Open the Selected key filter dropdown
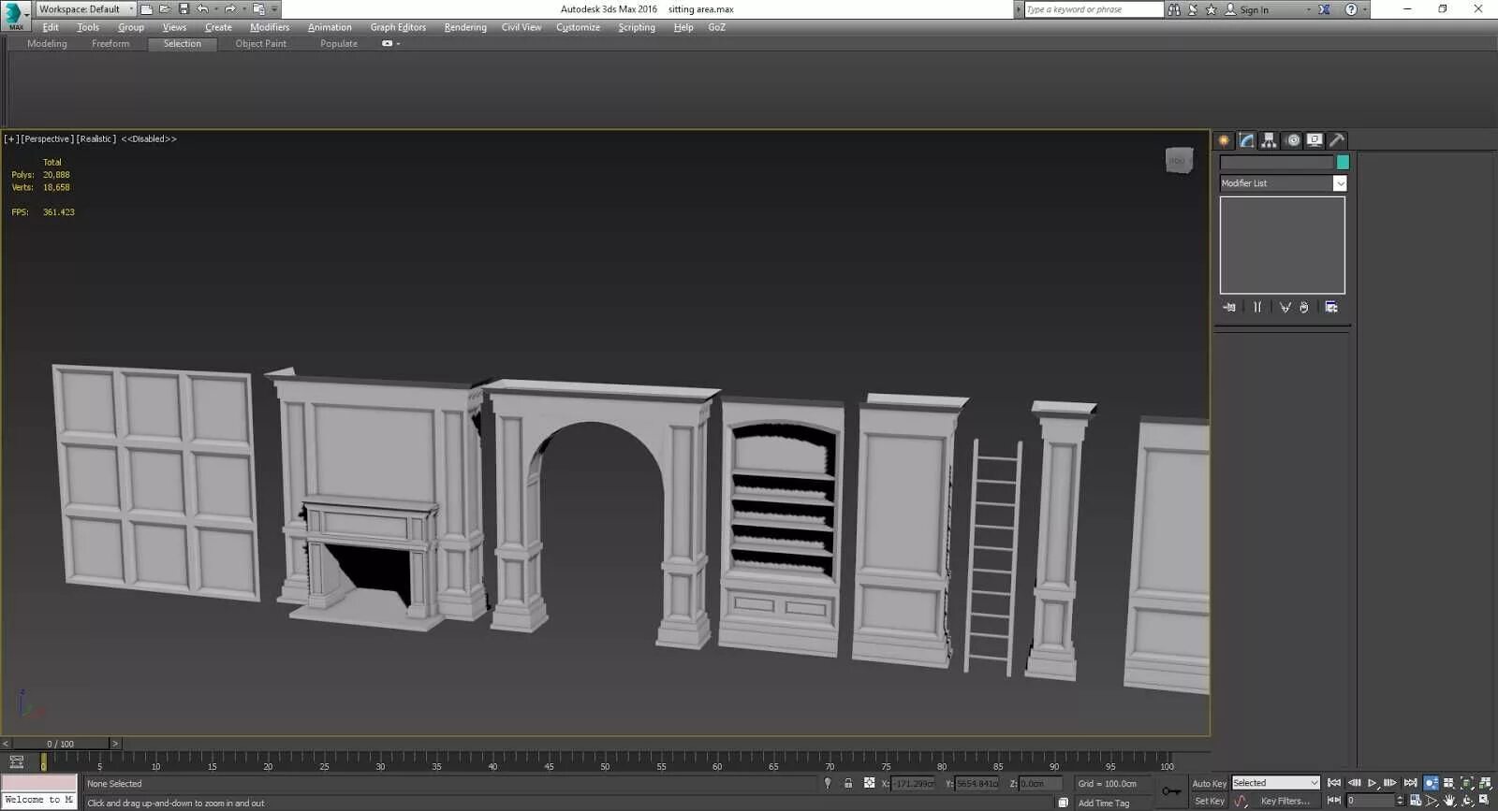The width and height of the screenshot is (1498, 811). point(1275,783)
